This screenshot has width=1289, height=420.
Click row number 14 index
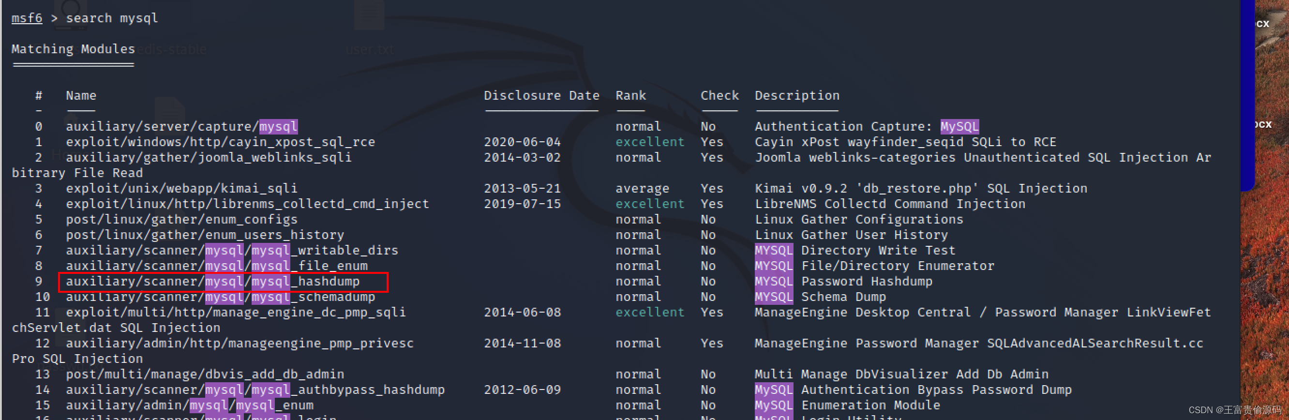[x=43, y=390]
